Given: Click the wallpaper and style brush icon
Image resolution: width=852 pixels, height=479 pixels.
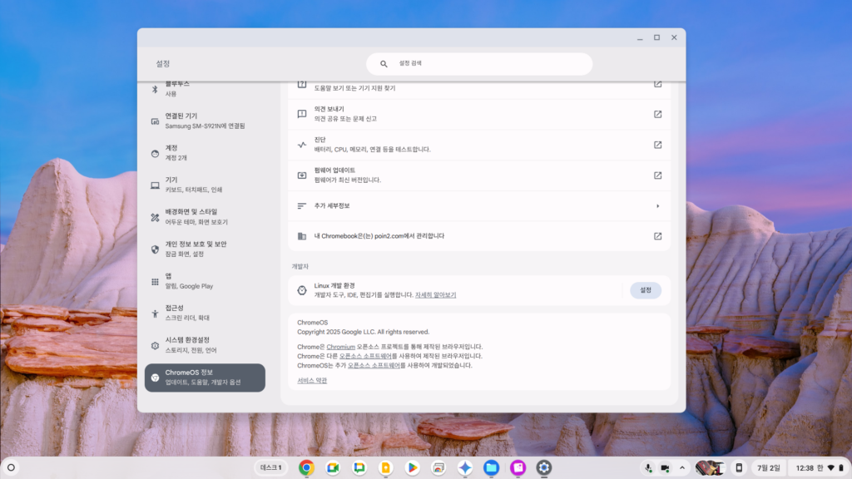Looking at the screenshot, I should coord(155,217).
